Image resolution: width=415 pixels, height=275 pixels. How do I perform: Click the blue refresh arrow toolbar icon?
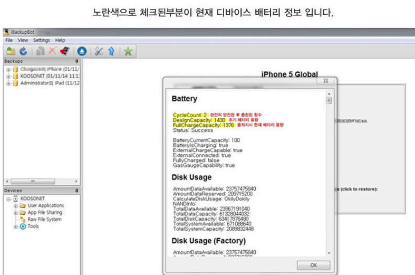point(24,51)
